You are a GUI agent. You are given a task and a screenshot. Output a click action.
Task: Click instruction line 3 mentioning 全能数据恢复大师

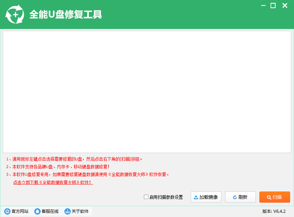(x=87, y=174)
